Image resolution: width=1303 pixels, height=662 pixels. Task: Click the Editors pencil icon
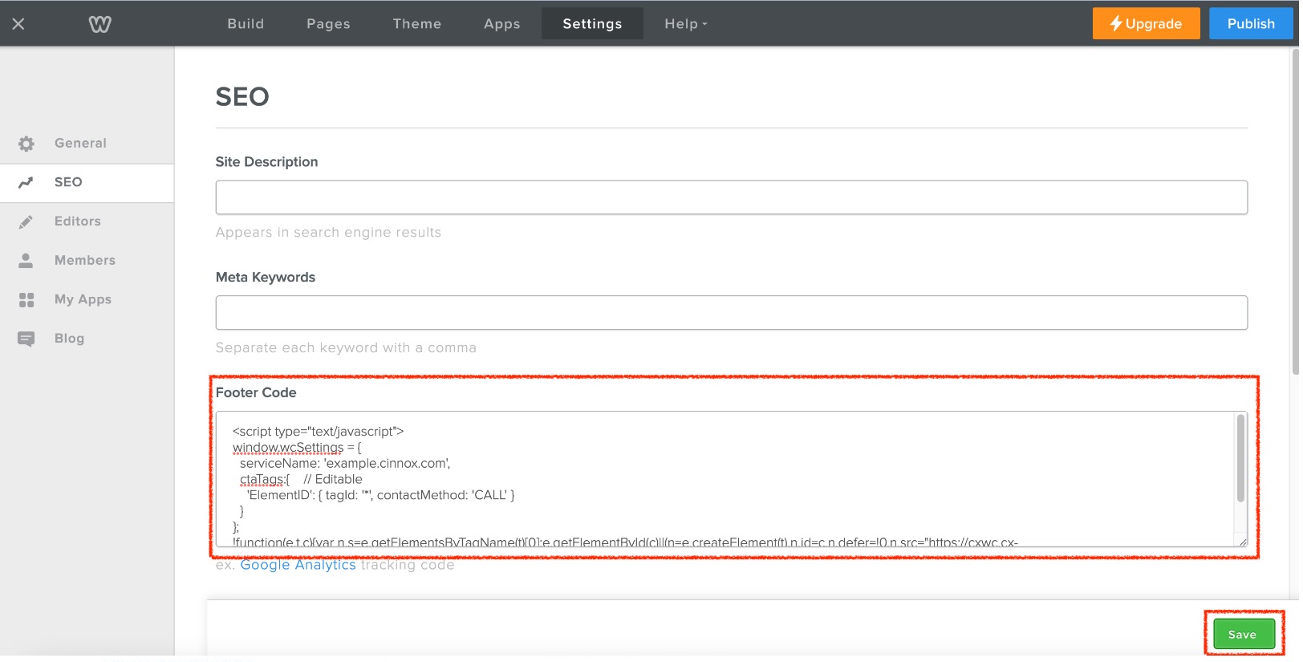tap(26, 221)
